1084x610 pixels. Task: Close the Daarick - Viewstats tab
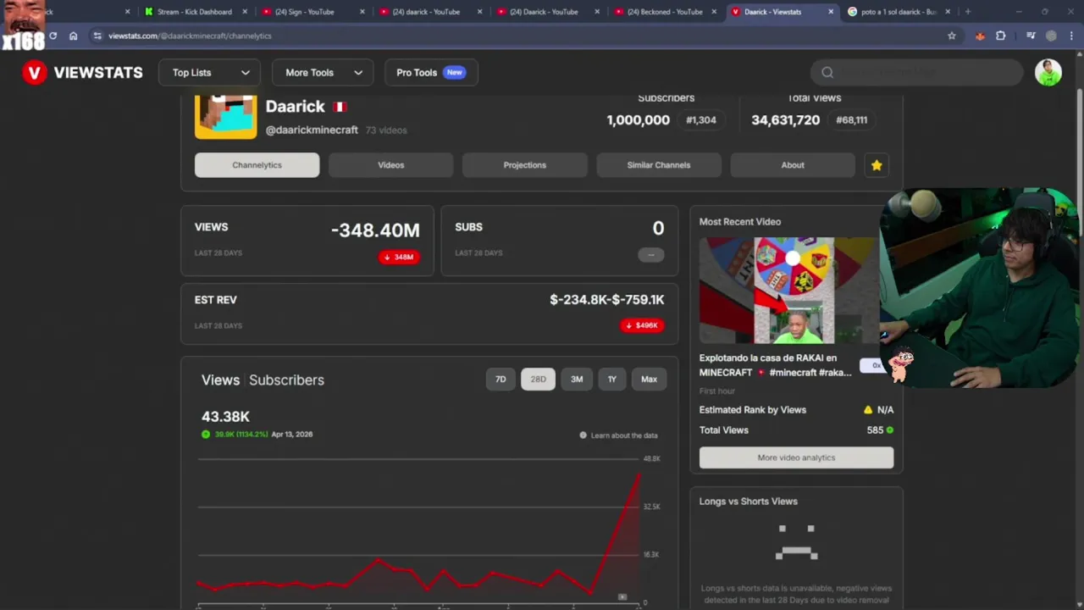pos(830,12)
